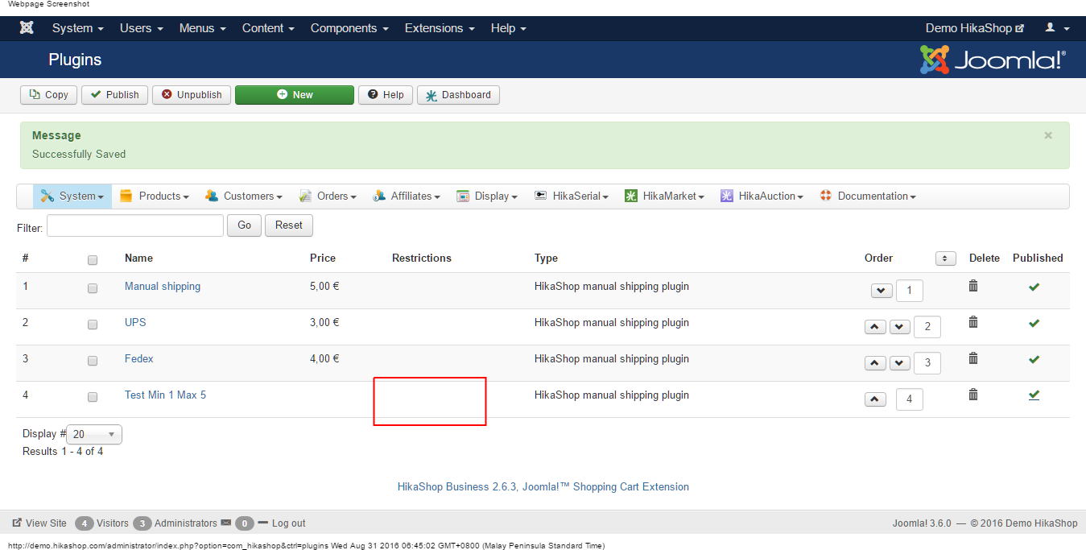Click the Demo HikaShop site link
The image size is (1086, 550).
tap(974, 28)
